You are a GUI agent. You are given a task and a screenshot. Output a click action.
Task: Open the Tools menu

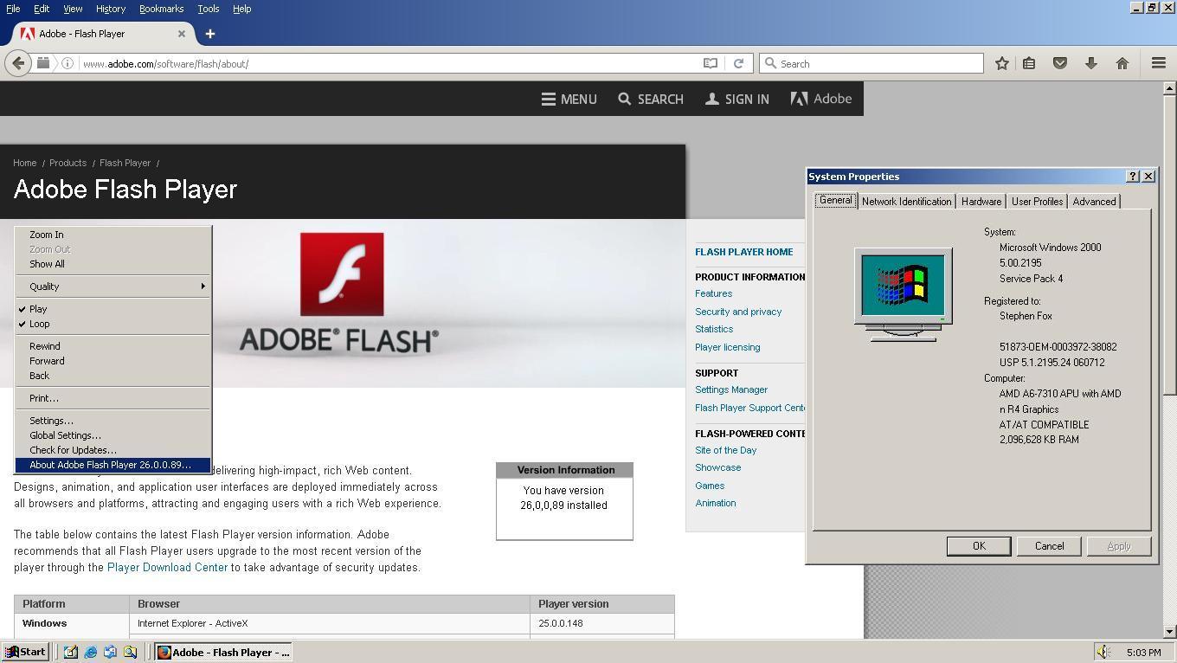click(208, 9)
